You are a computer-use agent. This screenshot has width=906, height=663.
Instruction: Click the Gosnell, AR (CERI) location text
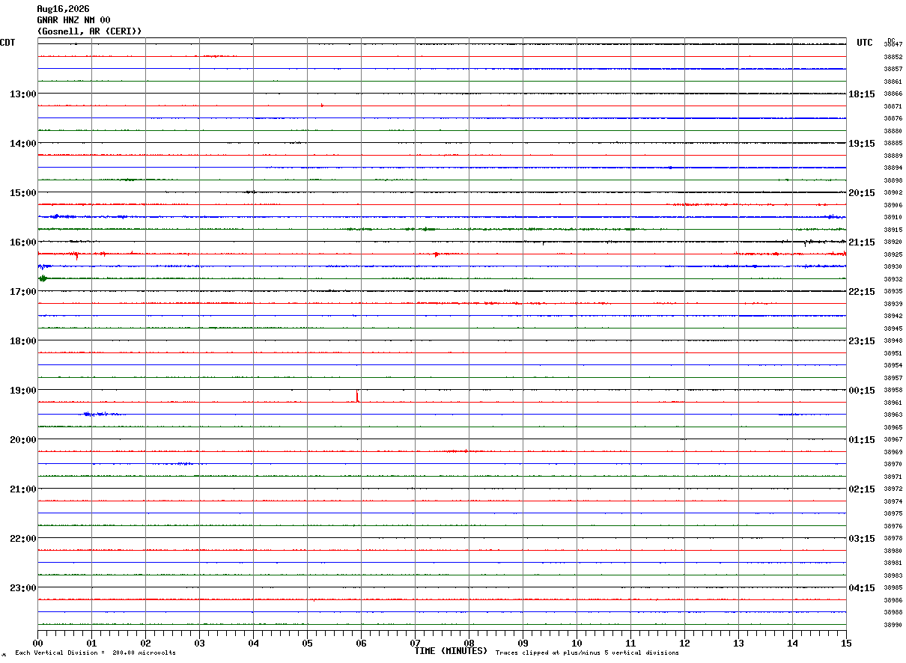pos(89,31)
